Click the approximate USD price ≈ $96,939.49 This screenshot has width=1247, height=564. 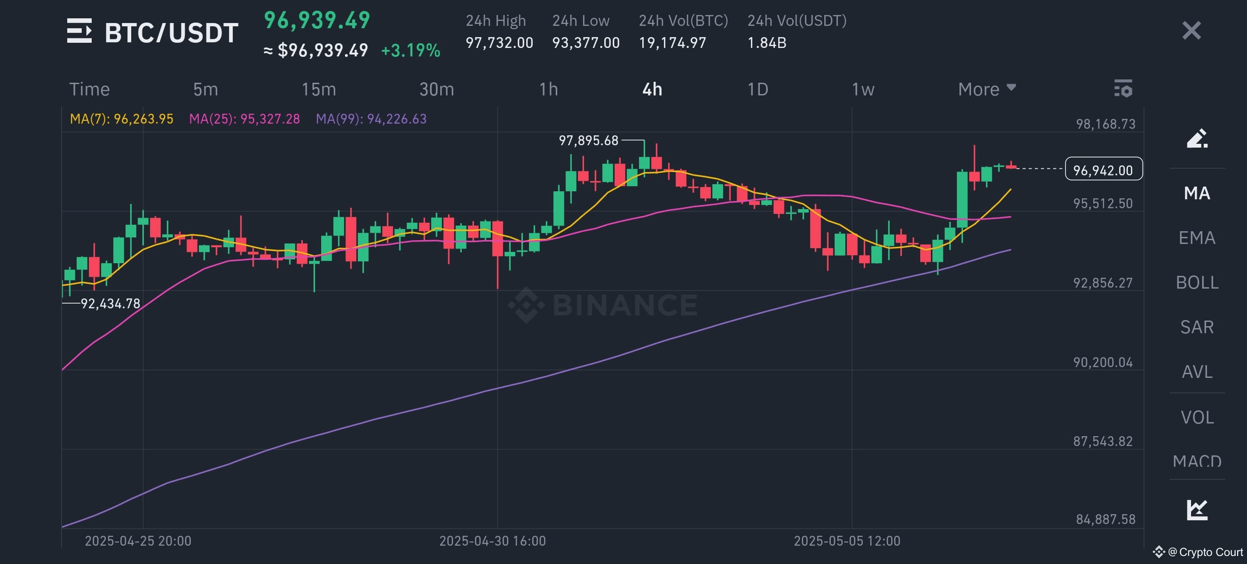point(316,50)
